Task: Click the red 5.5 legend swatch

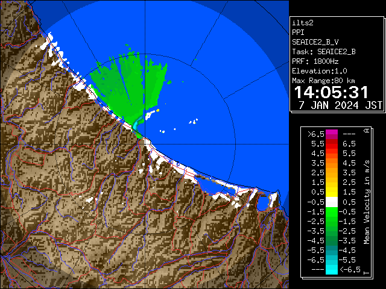Action: (x=332, y=144)
